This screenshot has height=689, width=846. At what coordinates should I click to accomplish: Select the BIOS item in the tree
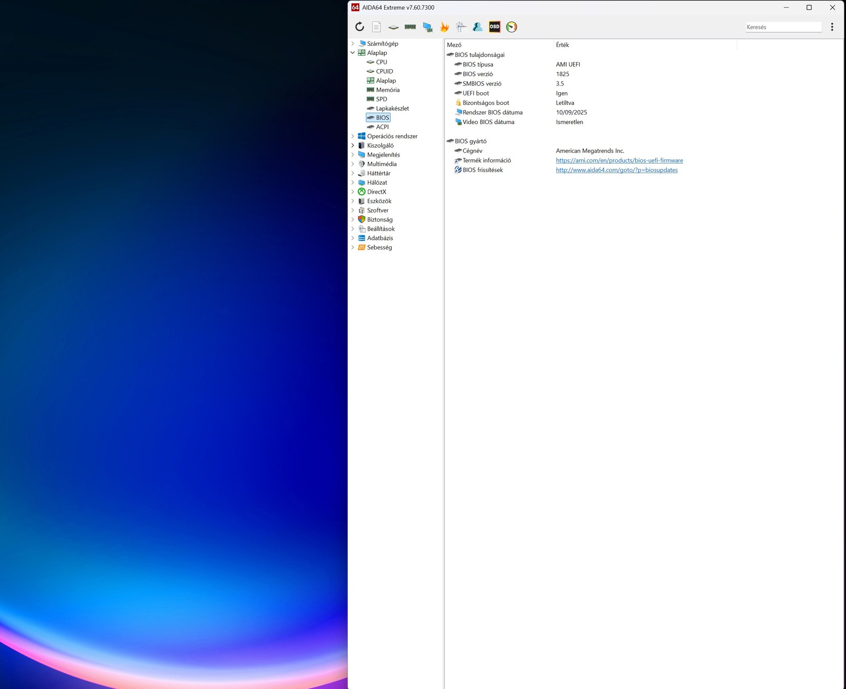[383, 118]
